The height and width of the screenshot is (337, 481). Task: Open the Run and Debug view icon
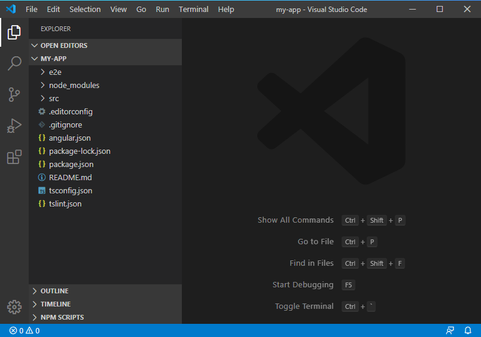(x=14, y=126)
